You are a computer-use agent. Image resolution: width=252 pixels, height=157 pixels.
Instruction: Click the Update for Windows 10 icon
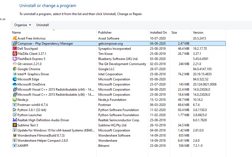[15, 130]
